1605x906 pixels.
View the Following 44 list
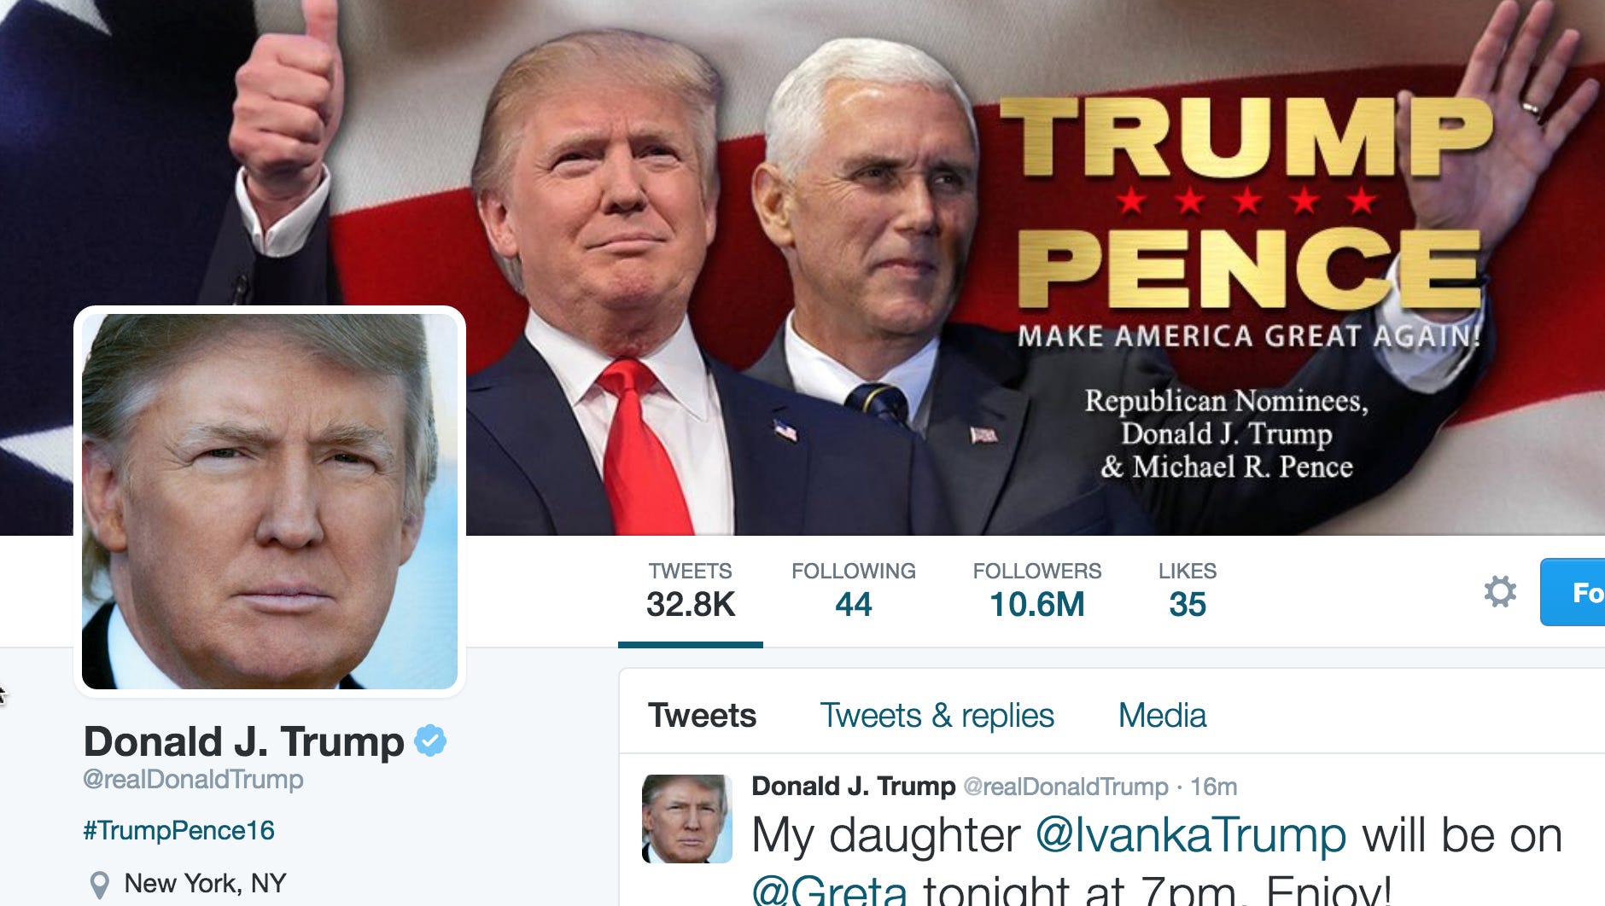point(854,590)
